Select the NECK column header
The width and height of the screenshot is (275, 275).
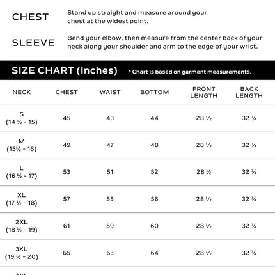[x=22, y=92]
